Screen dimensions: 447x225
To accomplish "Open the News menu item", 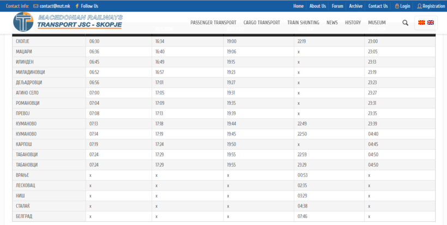I will [332, 23].
